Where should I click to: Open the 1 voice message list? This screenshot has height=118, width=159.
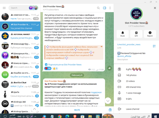click(x=136, y=93)
